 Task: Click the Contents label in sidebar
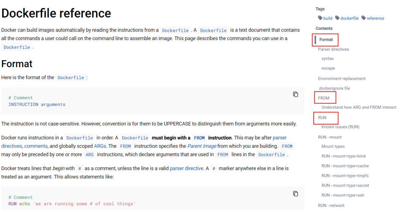click(x=324, y=28)
